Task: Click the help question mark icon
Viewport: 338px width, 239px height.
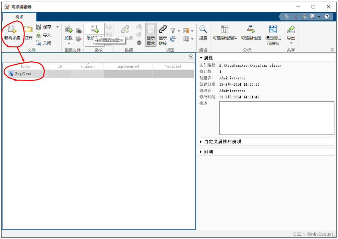Action: point(327,17)
